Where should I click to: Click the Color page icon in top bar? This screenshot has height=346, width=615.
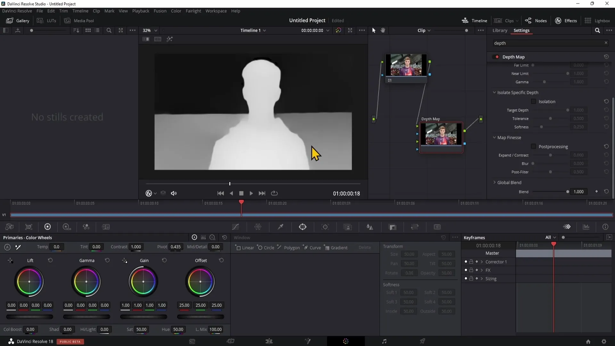pos(346,341)
